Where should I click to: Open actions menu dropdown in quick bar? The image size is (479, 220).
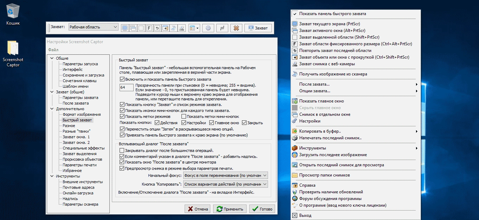[x=194, y=28]
